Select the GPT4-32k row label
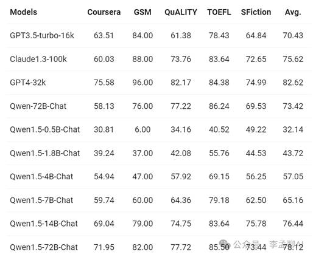 [x=28, y=83]
